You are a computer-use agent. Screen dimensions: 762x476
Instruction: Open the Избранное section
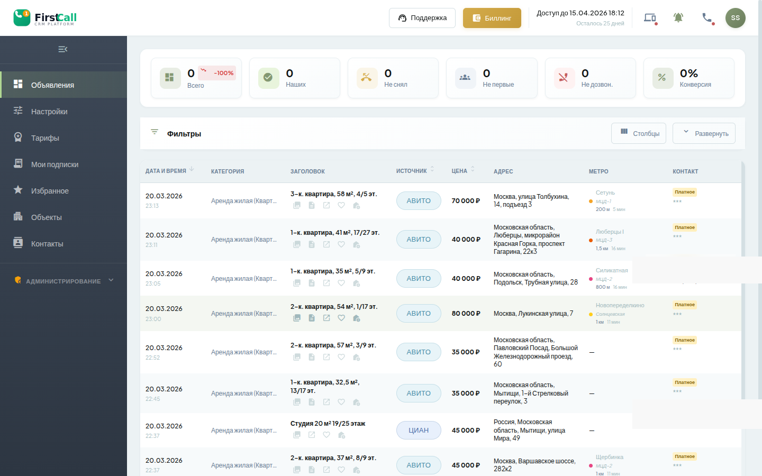49,190
